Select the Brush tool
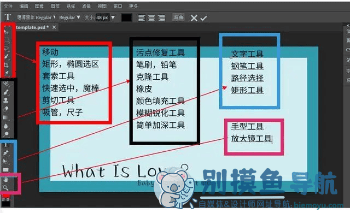This screenshot has height=213, width=350. [6, 92]
